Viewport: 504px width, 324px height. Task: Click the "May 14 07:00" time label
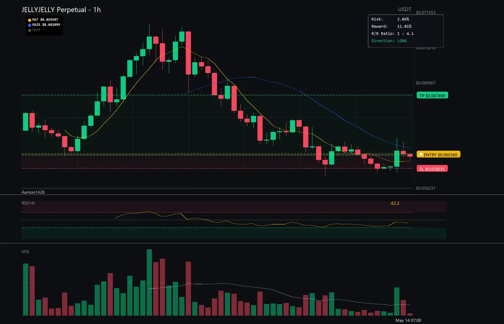[408, 320]
